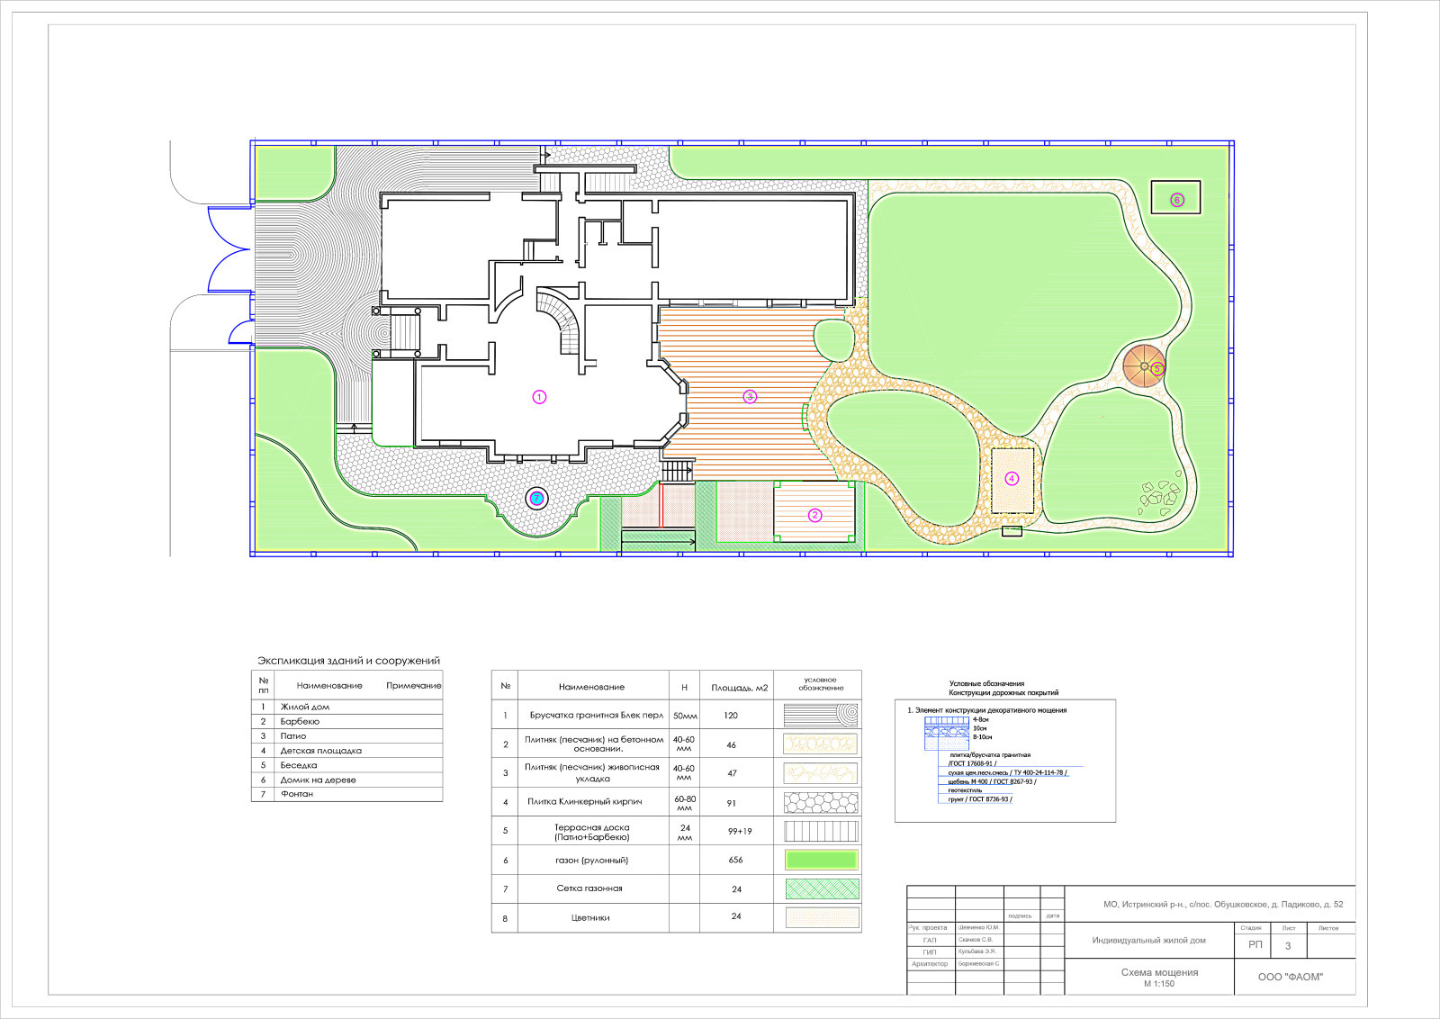Select the 'ООО "ФАОМ"' company name cell
The height and width of the screenshot is (1019, 1440).
point(1290,977)
